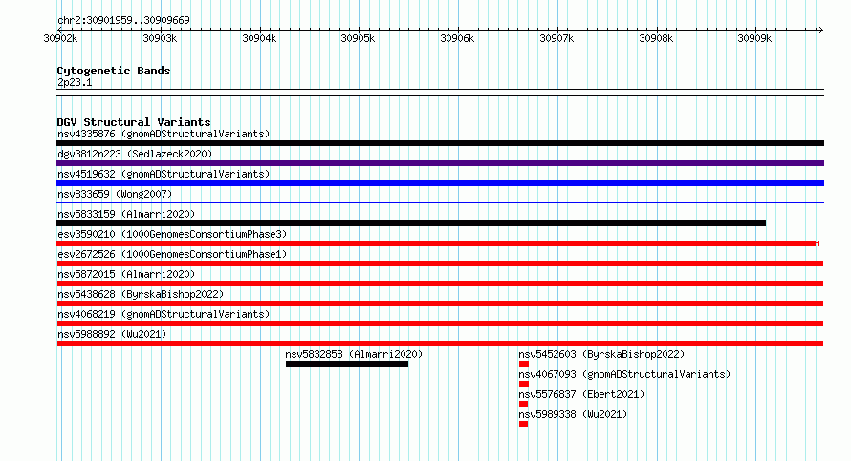Image resolution: width=851 pixels, height=461 pixels.
Task: Click nsv5438628 (ByrskaBishop2022) label
Action: pos(141,294)
